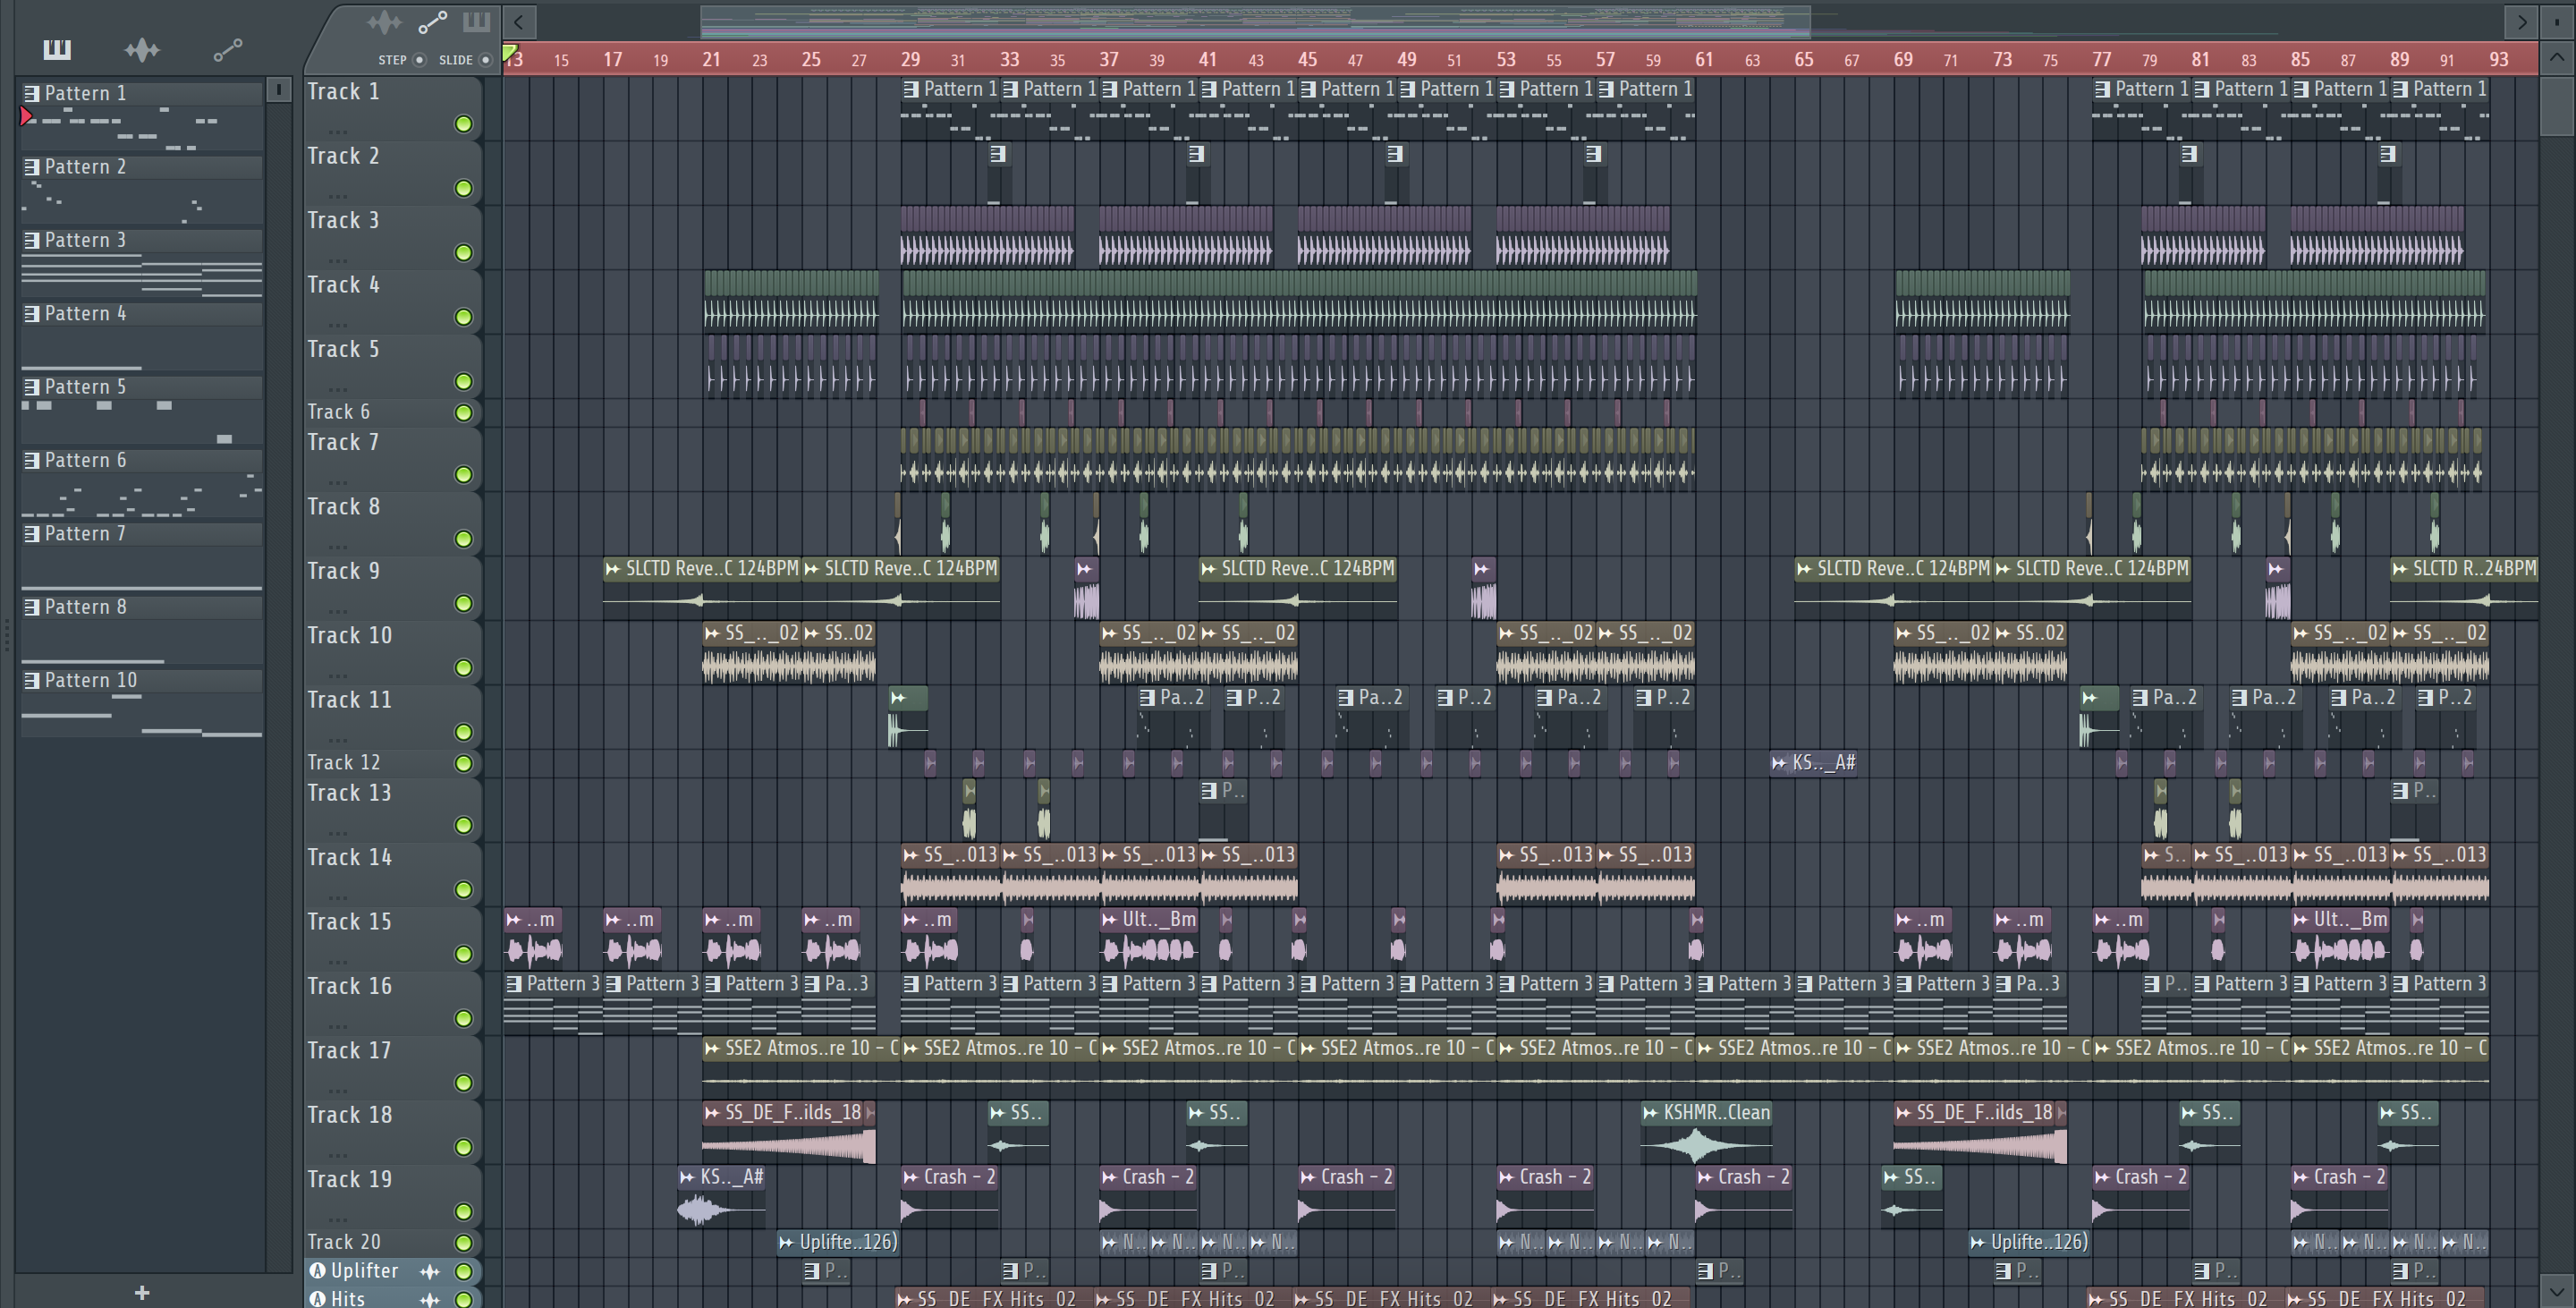This screenshot has height=1308, width=2576.
Task: Click the left arrow of the horizontal scrollbar
Action: click(x=519, y=22)
